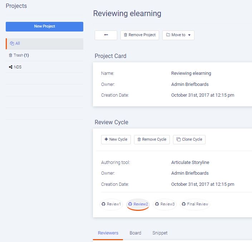
Task: Select the Review1 cycle
Action: pyautogui.click(x=111, y=204)
